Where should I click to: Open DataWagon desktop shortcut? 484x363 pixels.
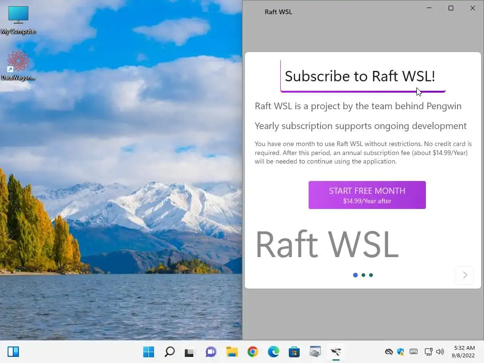coord(18,66)
